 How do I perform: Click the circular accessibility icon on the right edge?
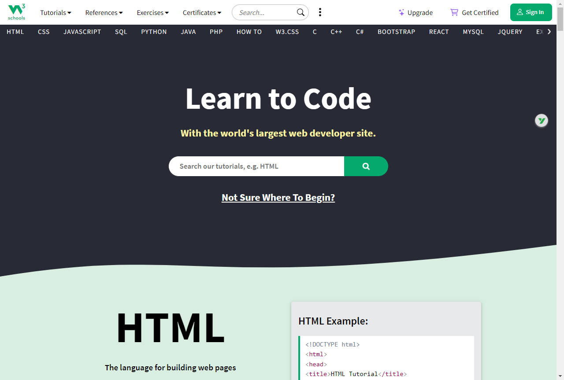click(x=541, y=120)
